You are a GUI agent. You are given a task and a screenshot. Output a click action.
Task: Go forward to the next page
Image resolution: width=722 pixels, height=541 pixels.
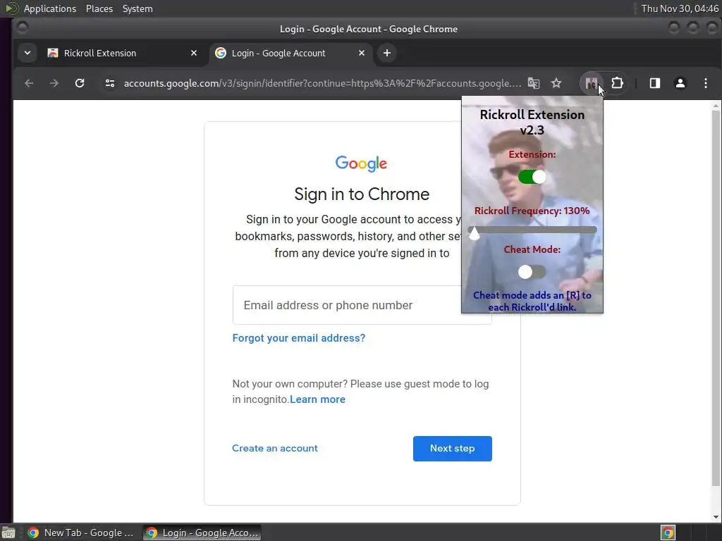(x=54, y=83)
